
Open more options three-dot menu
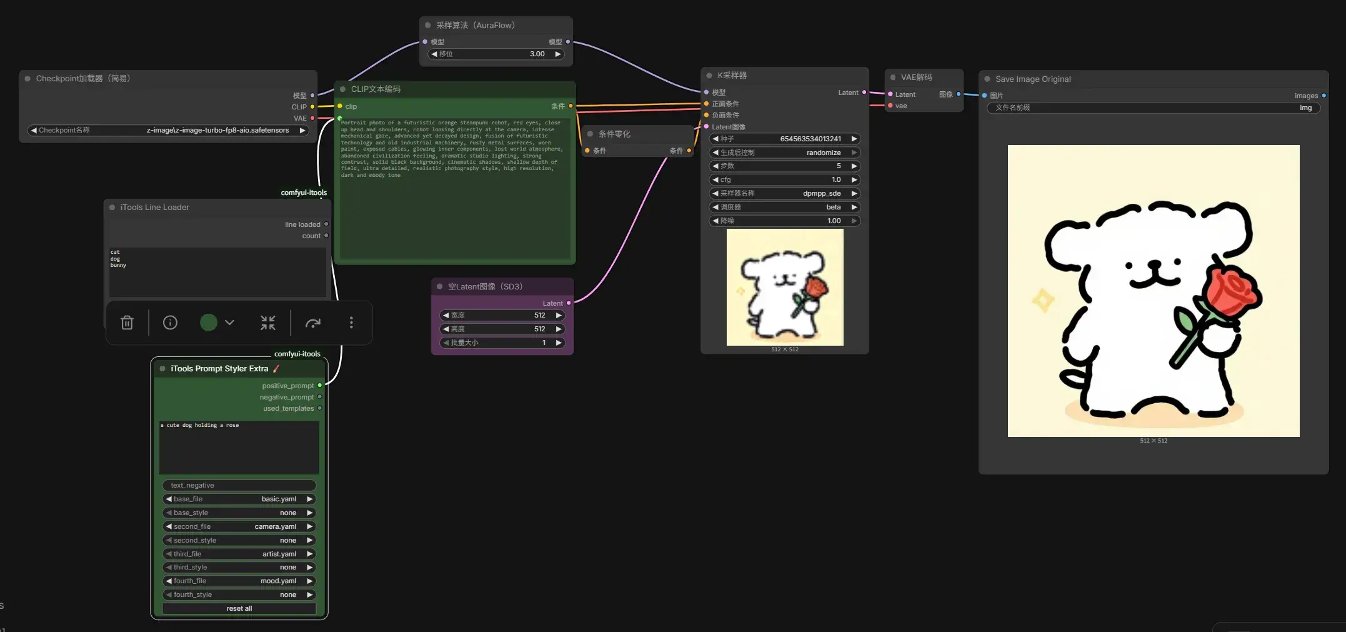pos(351,323)
